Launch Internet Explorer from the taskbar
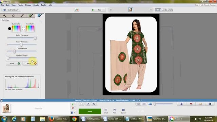The height and width of the screenshot is (122, 217). [x=14, y=119]
